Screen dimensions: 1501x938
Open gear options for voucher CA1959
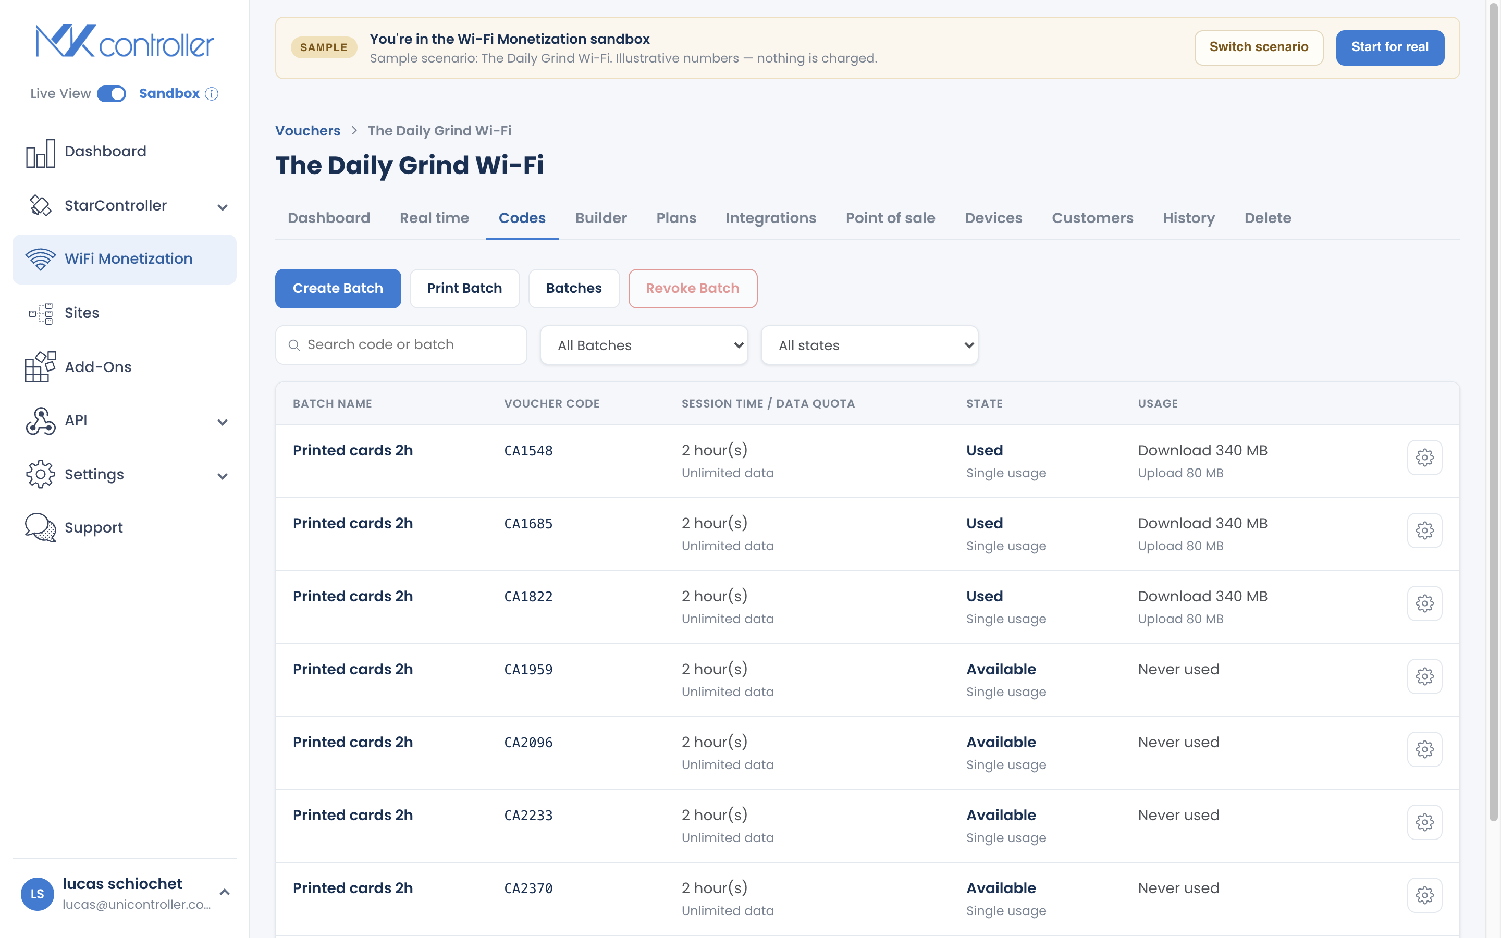(1424, 676)
